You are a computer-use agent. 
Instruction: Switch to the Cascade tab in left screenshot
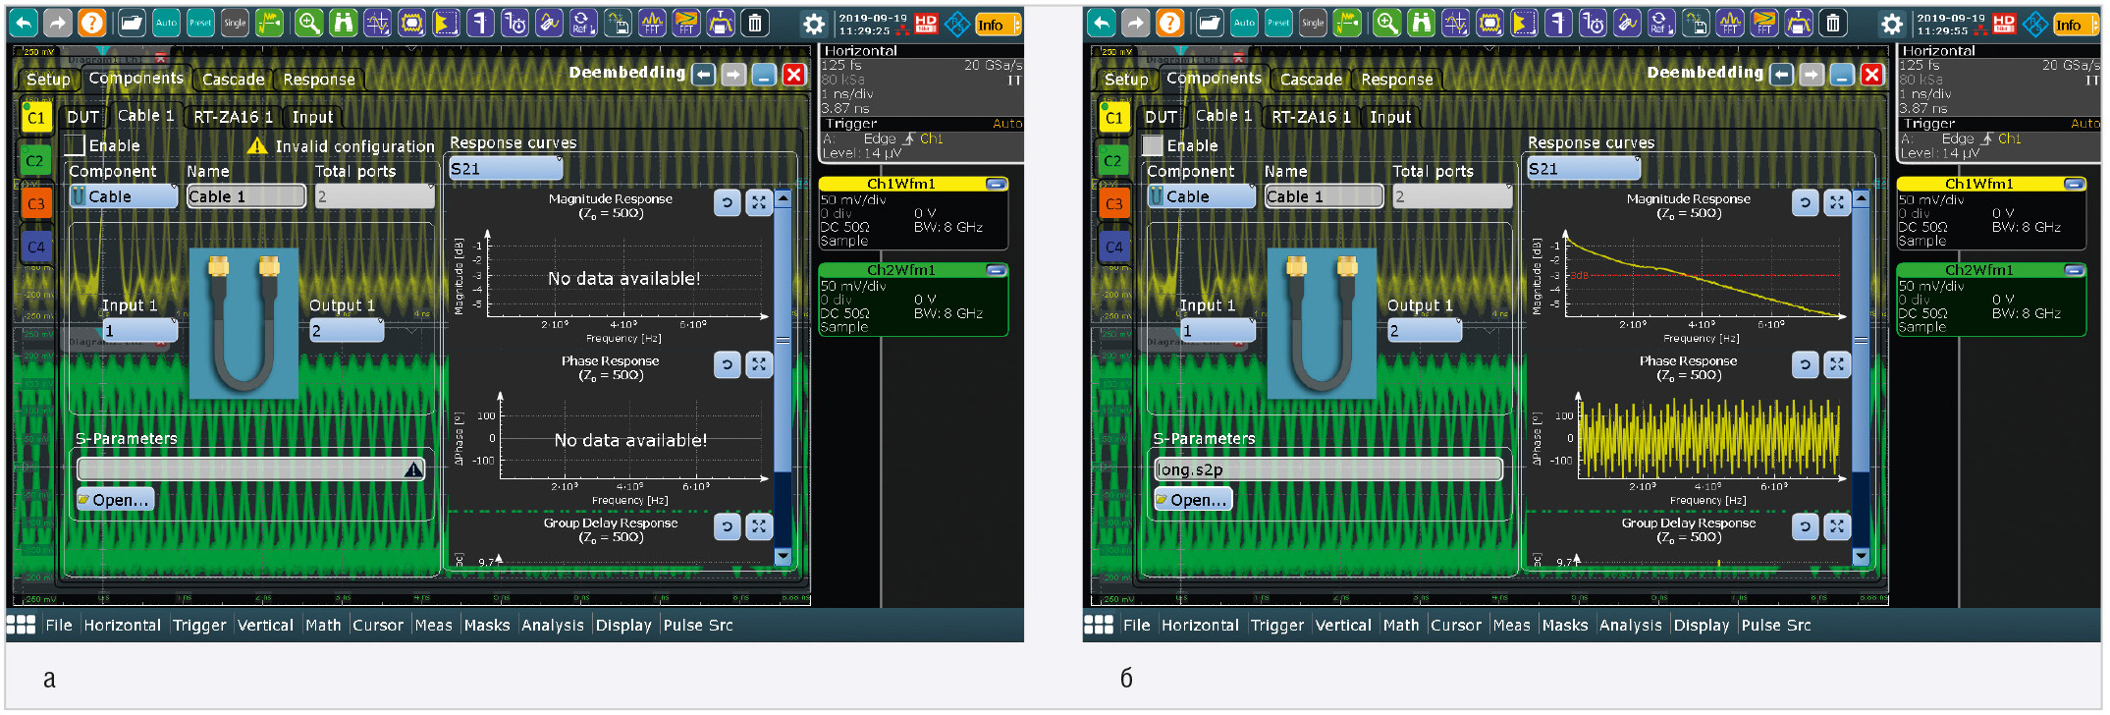pos(233,80)
